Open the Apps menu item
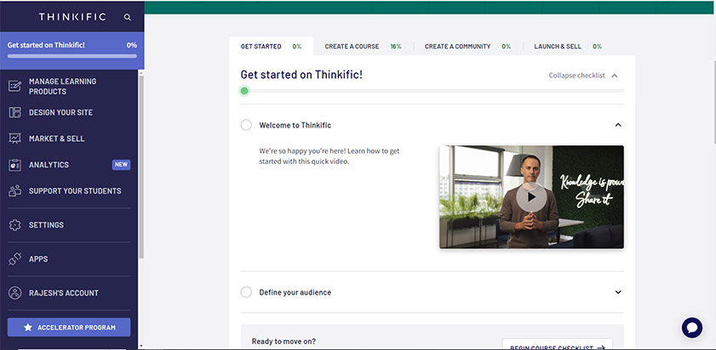Screen dimensions: 716x350 click(x=69, y=259)
